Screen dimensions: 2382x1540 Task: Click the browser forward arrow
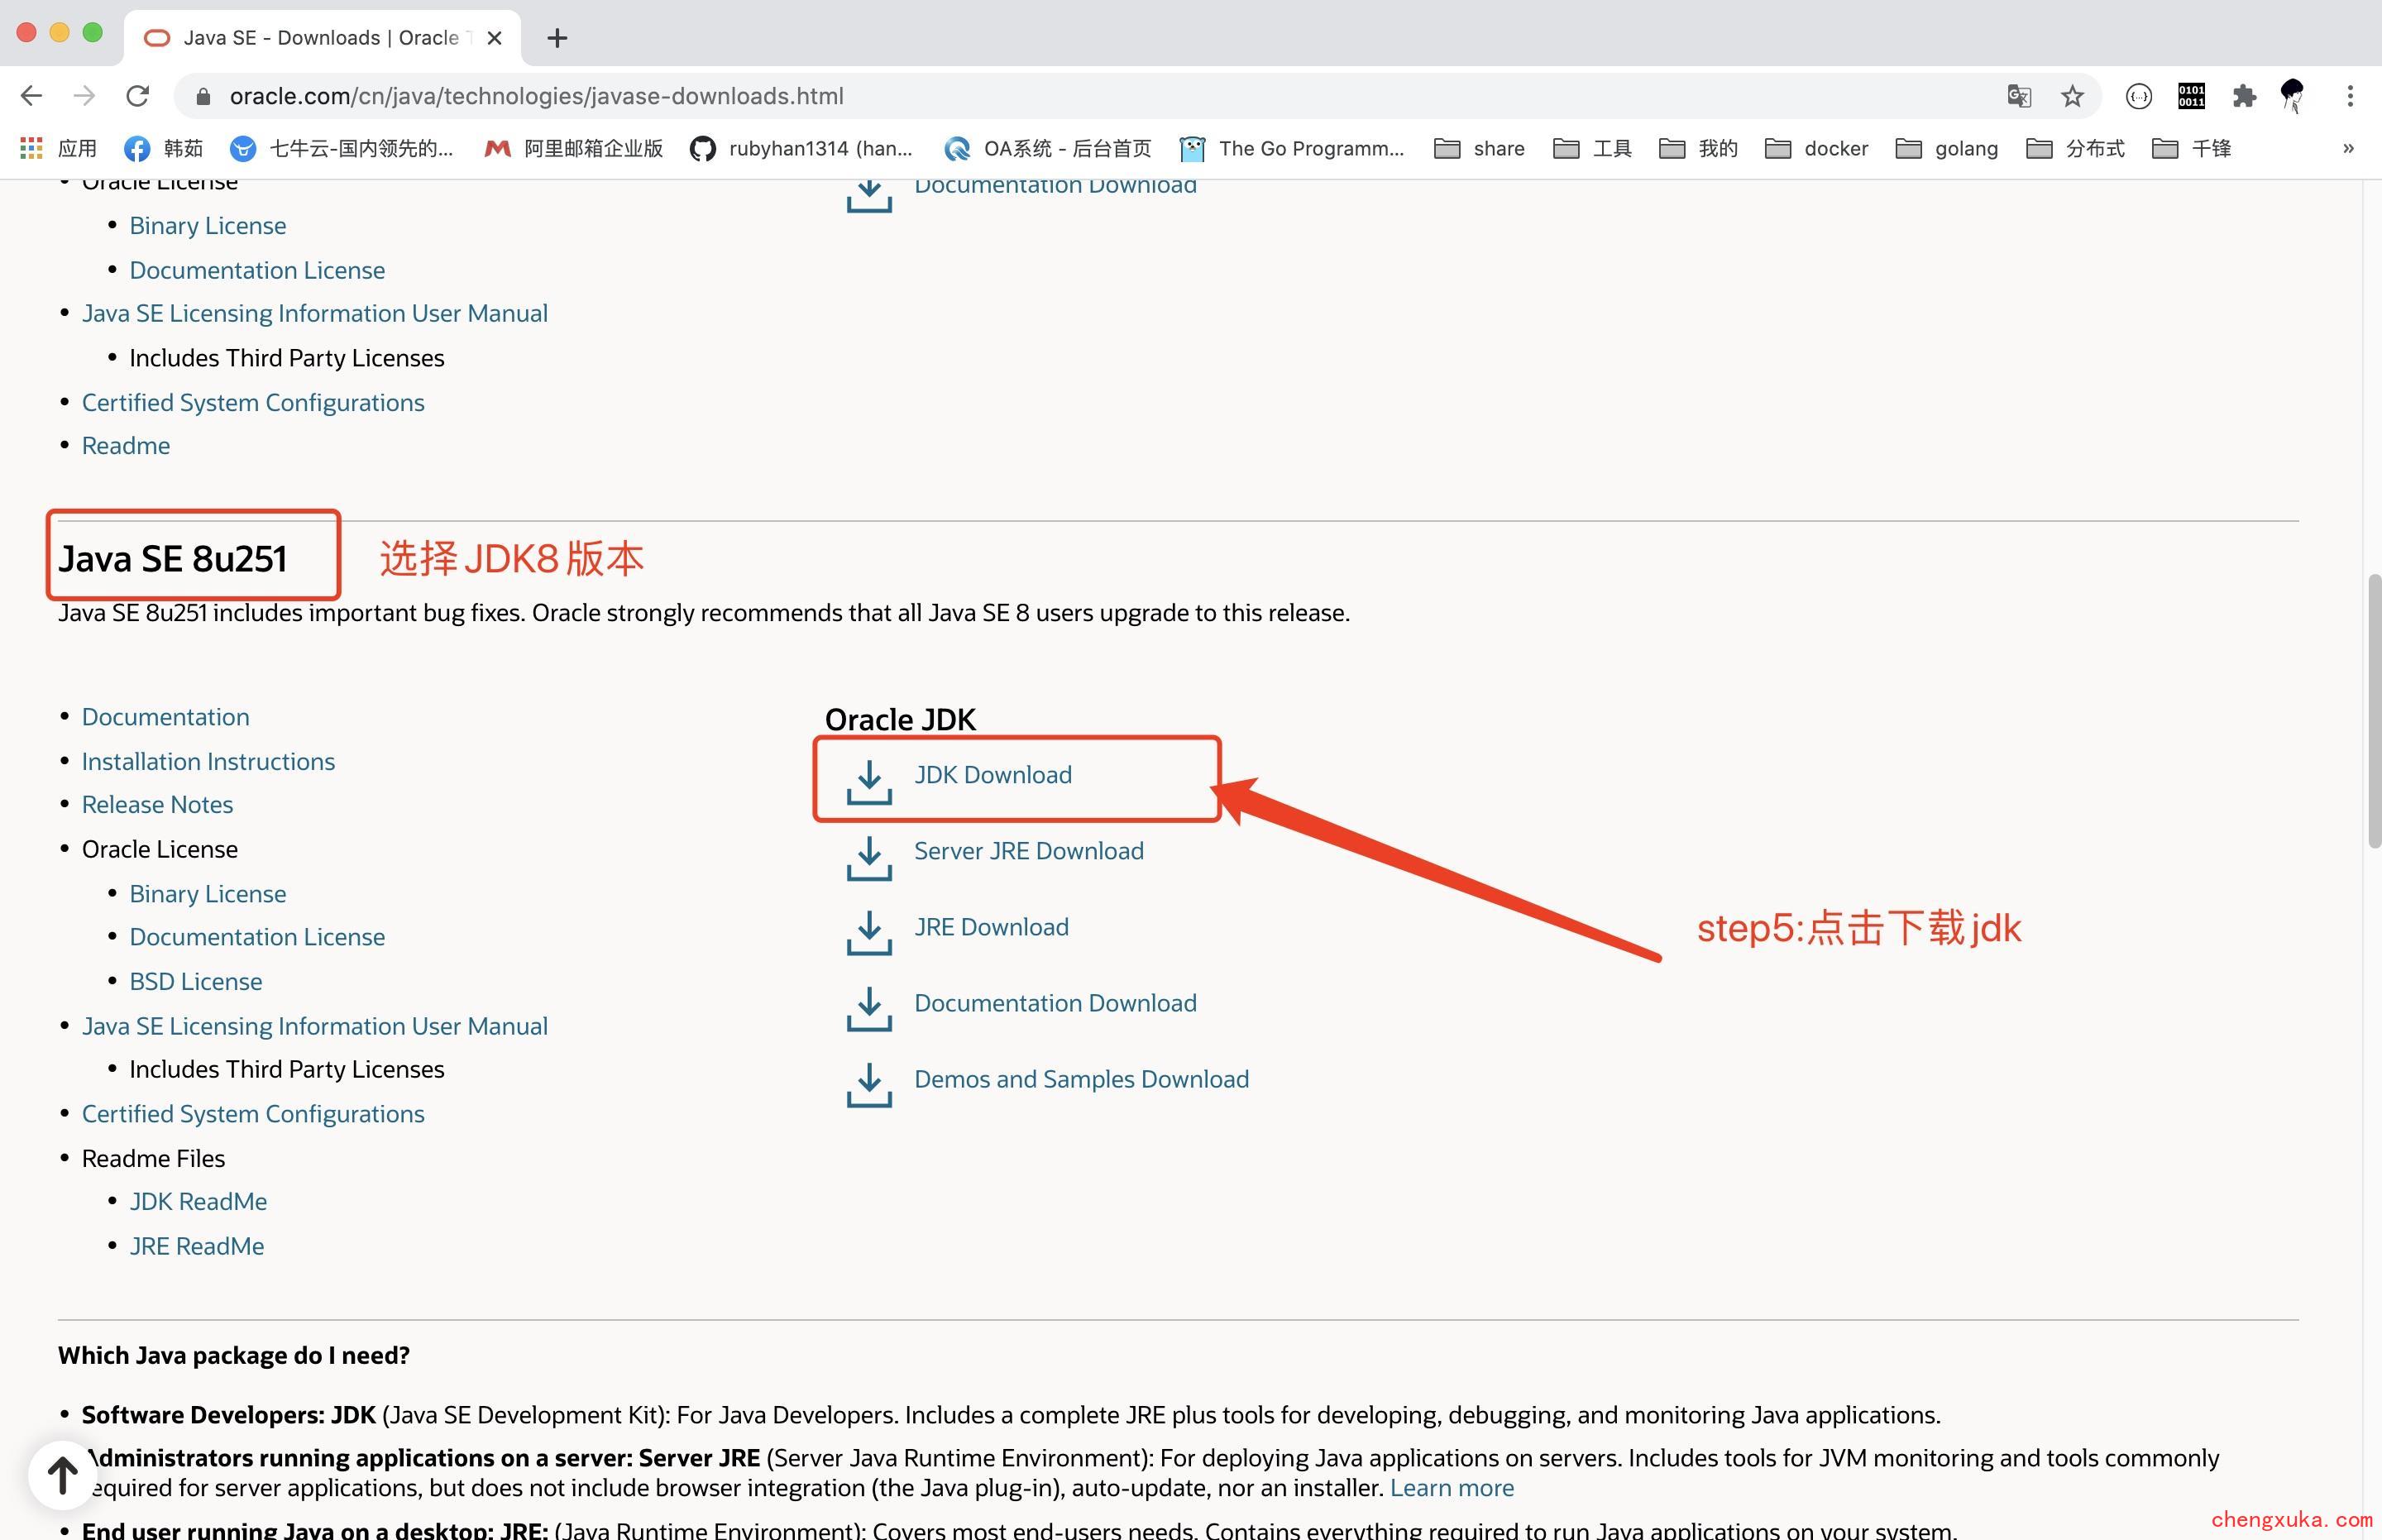(x=85, y=96)
